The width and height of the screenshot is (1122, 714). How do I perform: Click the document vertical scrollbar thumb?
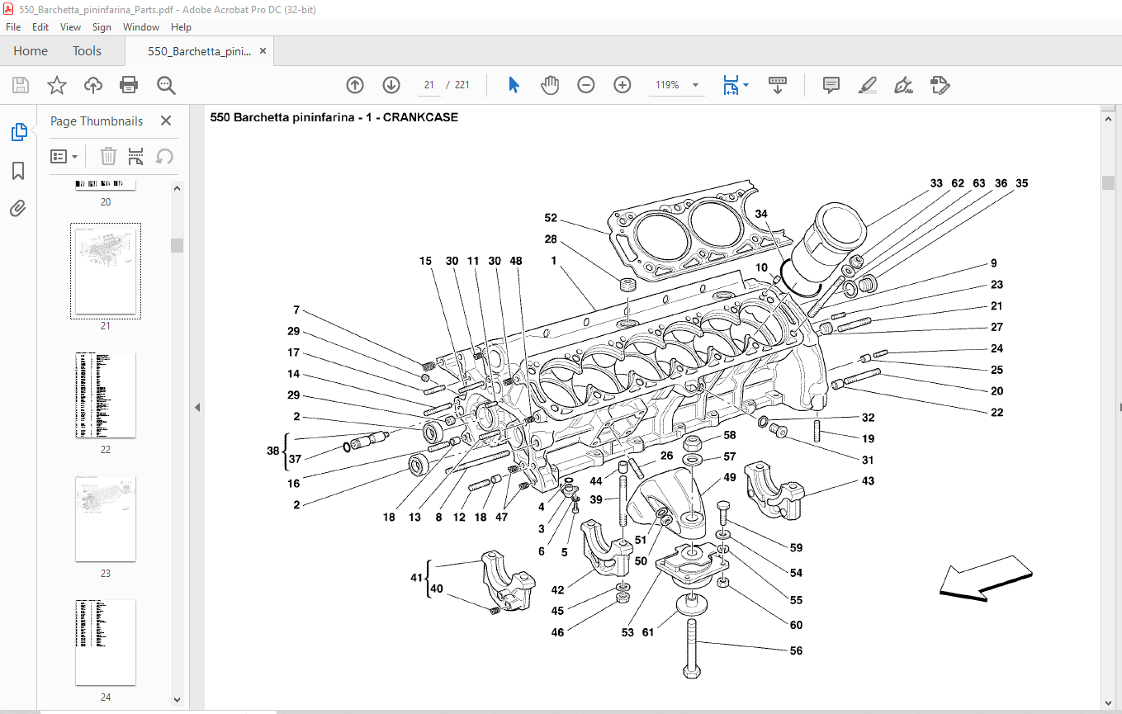[x=1108, y=182]
